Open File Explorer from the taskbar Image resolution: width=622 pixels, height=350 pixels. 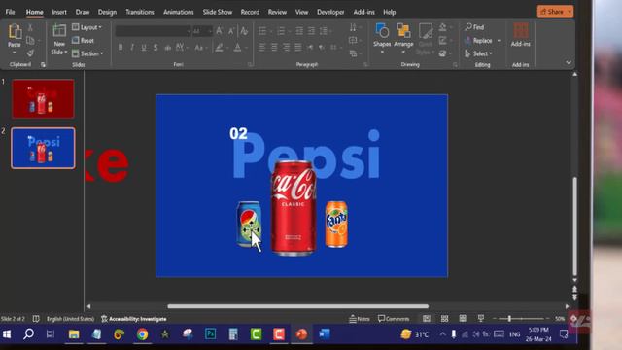[x=74, y=334]
